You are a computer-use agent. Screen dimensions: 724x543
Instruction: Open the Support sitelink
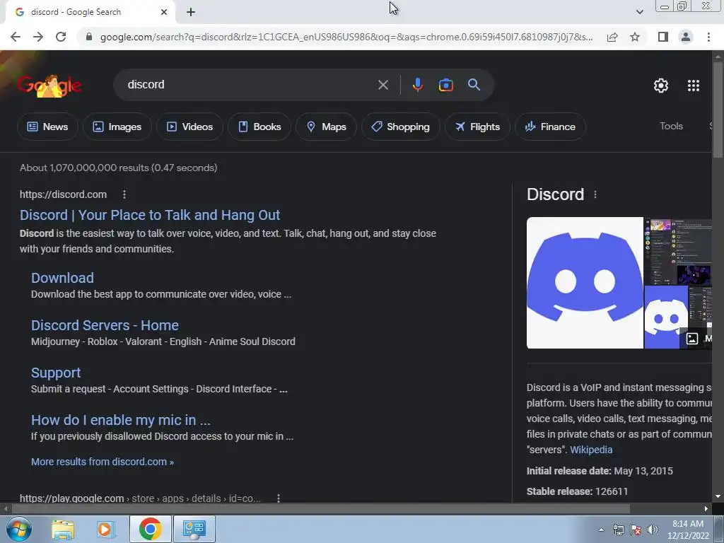point(56,373)
